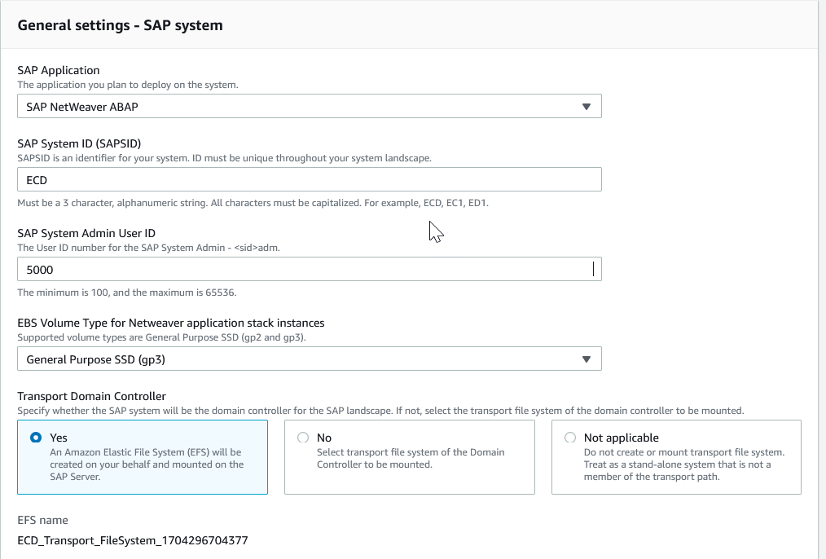Click the EBS Volume Type for Netweaver label
826x559 pixels.
[171, 323]
